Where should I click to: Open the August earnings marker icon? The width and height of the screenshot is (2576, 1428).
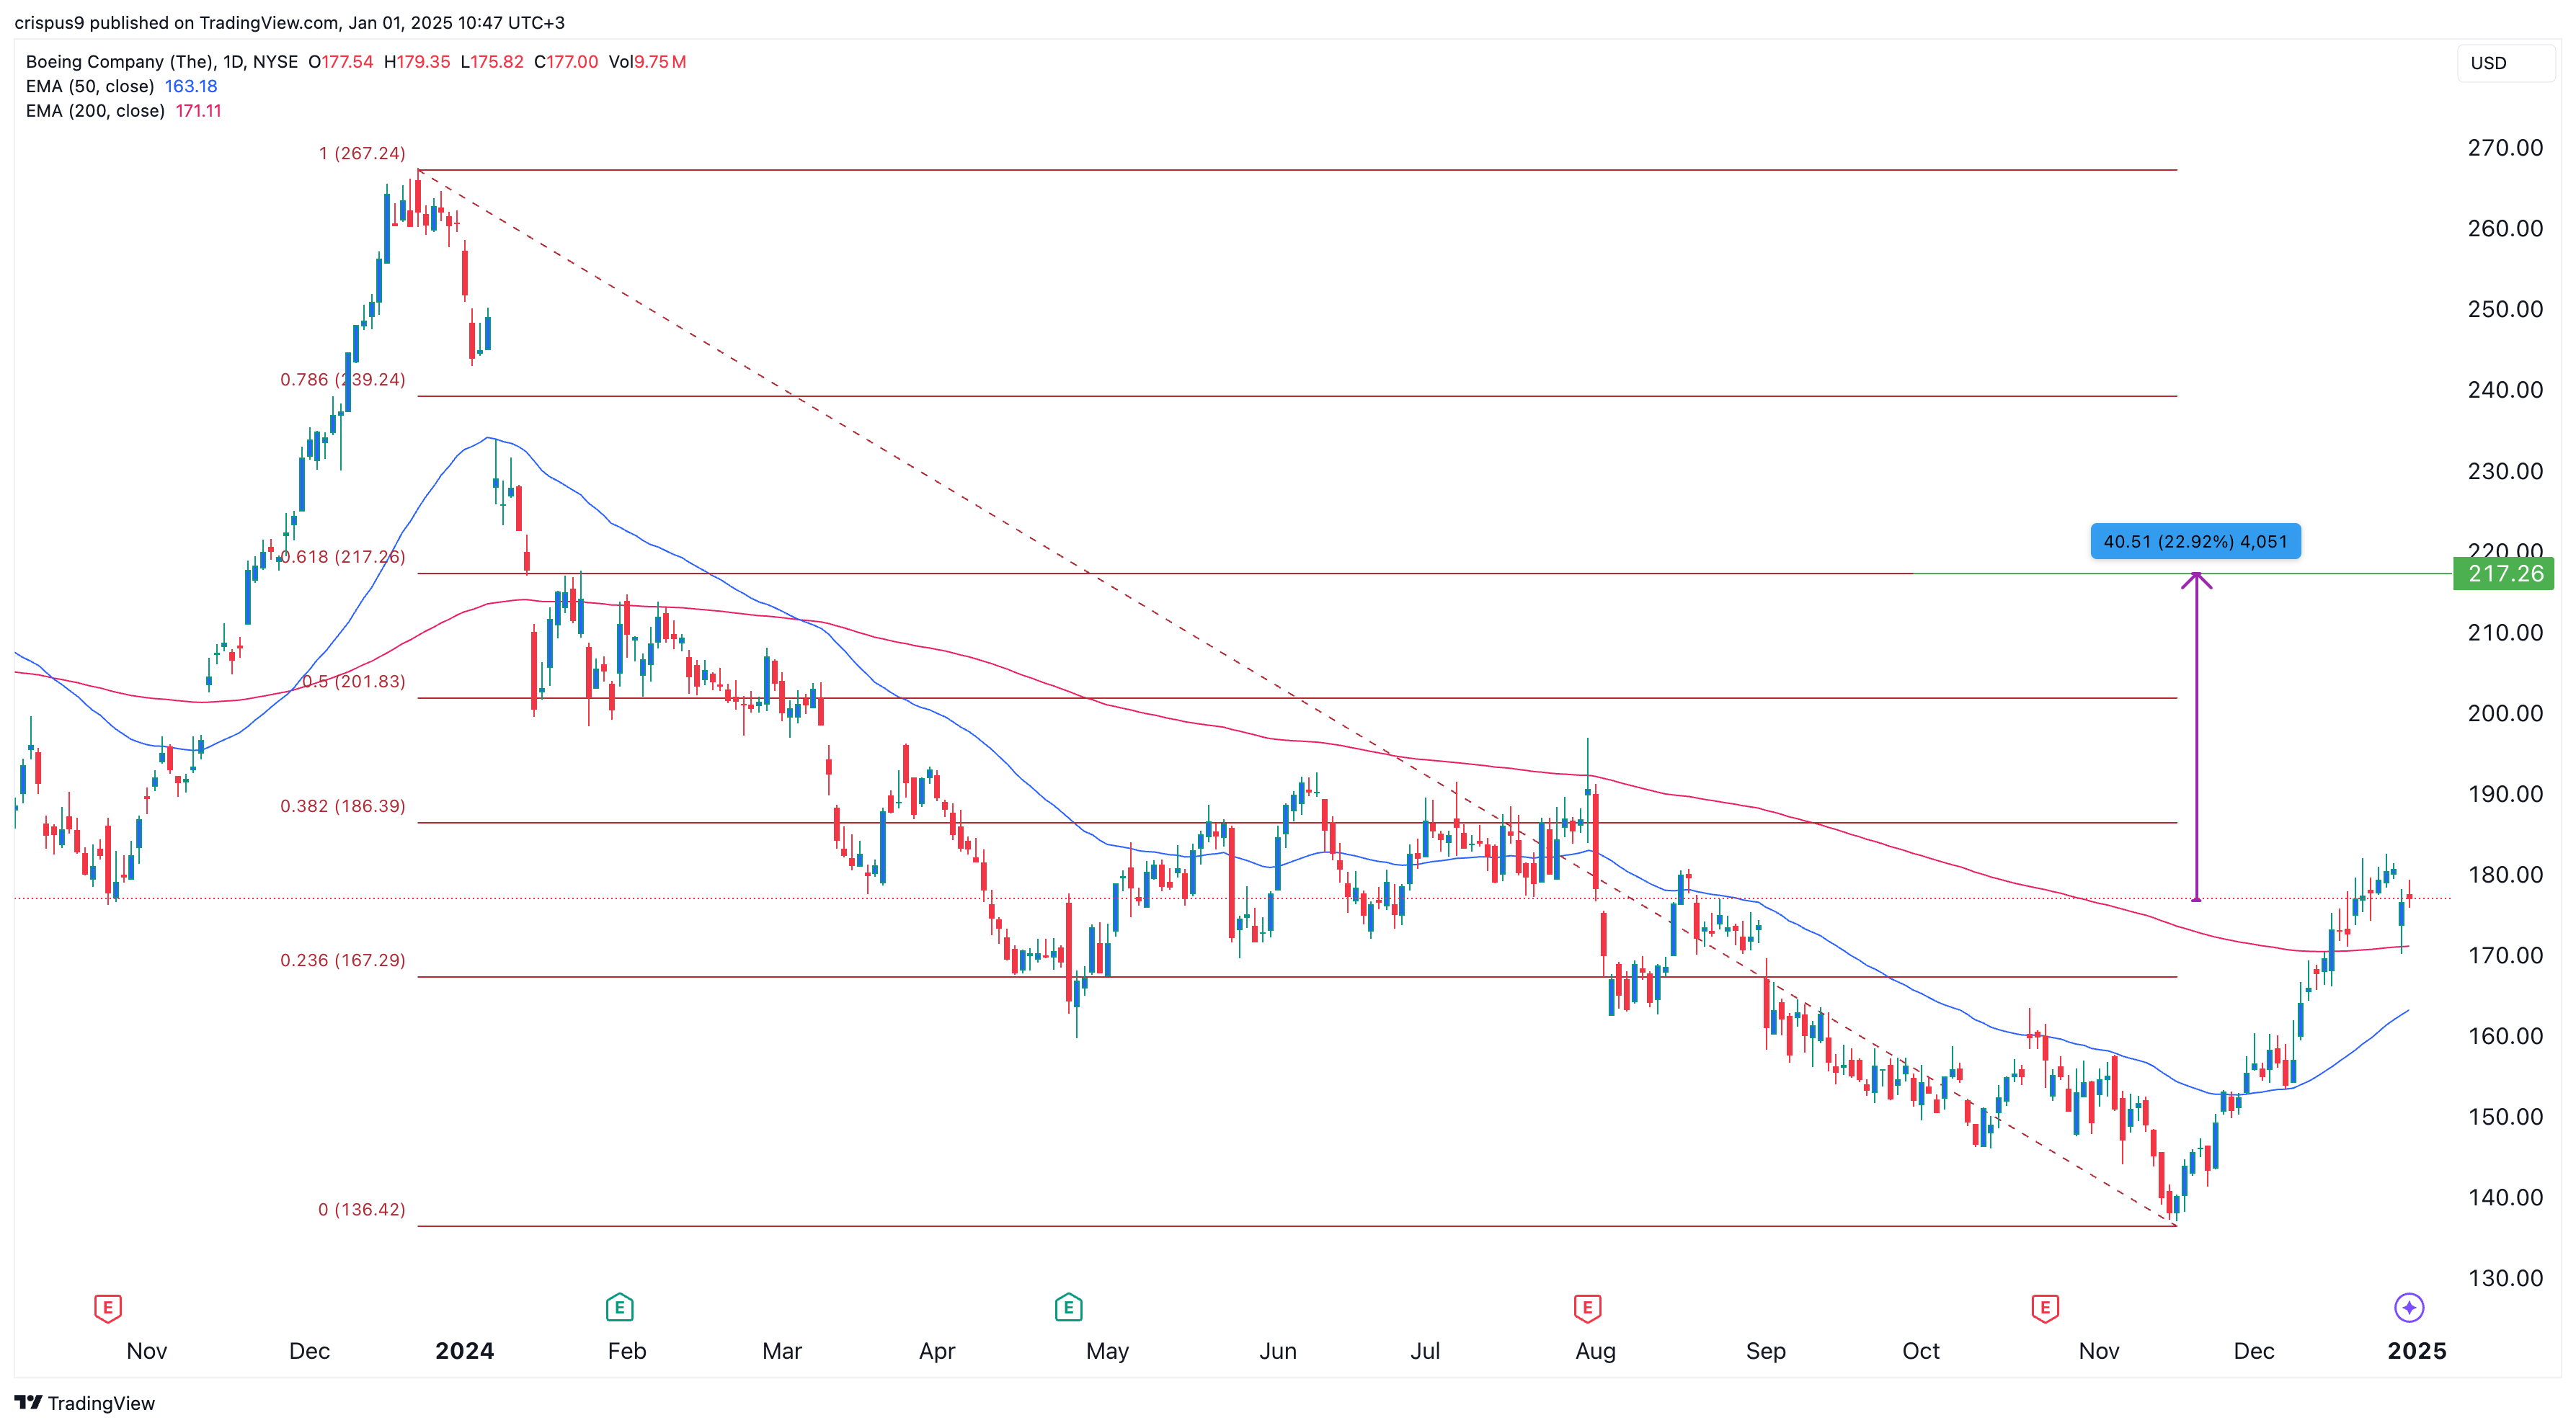click(1587, 1307)
